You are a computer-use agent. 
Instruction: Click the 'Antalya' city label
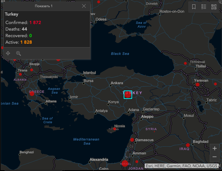(101, 111)
